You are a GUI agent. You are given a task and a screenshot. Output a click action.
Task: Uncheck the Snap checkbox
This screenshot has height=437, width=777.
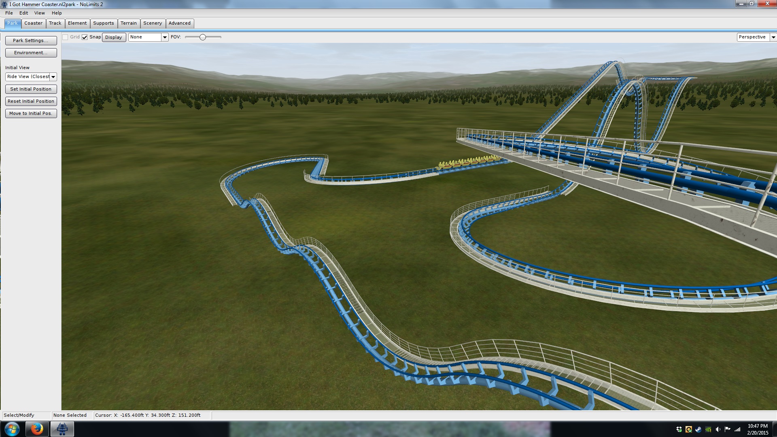pos(85,37)
